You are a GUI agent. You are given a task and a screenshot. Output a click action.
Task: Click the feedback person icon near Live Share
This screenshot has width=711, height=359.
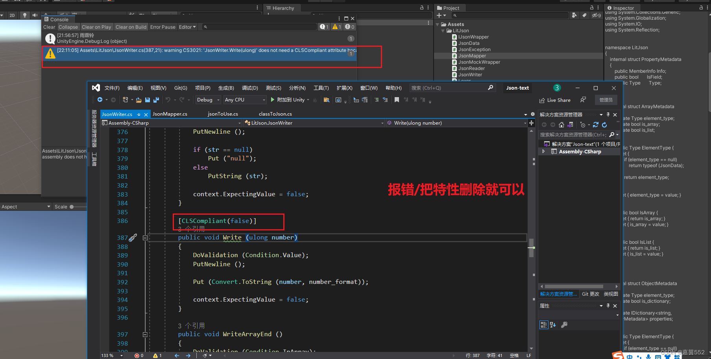(x=583, y=100)
